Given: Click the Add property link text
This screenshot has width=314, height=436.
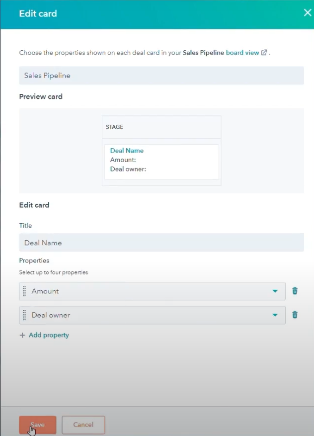Looking at the screenshot, I should click(x=49, y=335).
